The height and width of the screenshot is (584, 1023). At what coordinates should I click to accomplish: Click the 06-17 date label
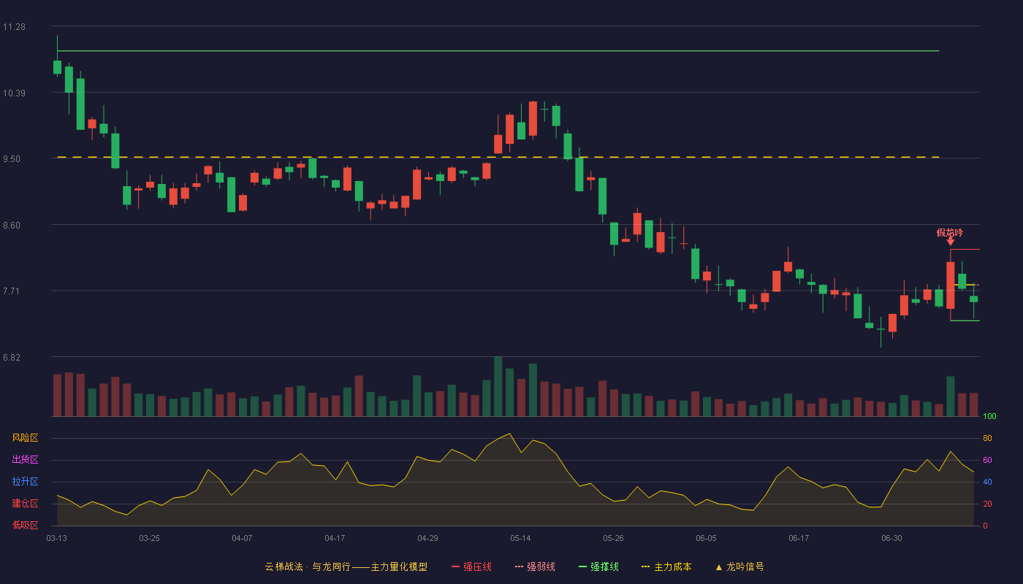click(x=799, y=538)
